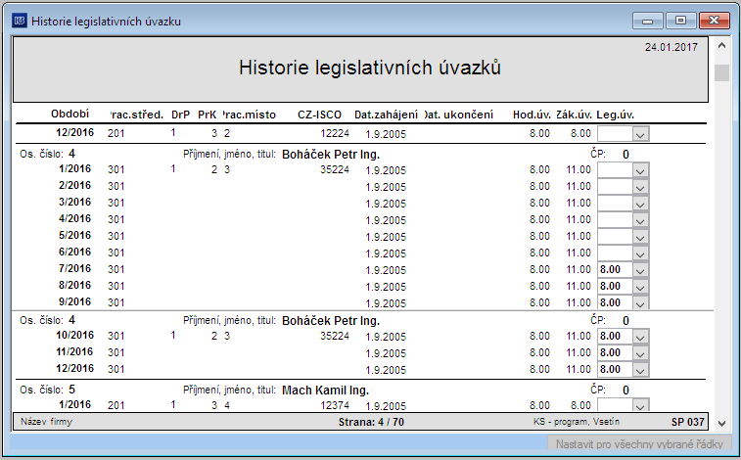The width and height of the screenshot is (741, 460).
Task: Click 'Nastavit pro všechny vybrané řádky' button
Action: click(639, 443)
